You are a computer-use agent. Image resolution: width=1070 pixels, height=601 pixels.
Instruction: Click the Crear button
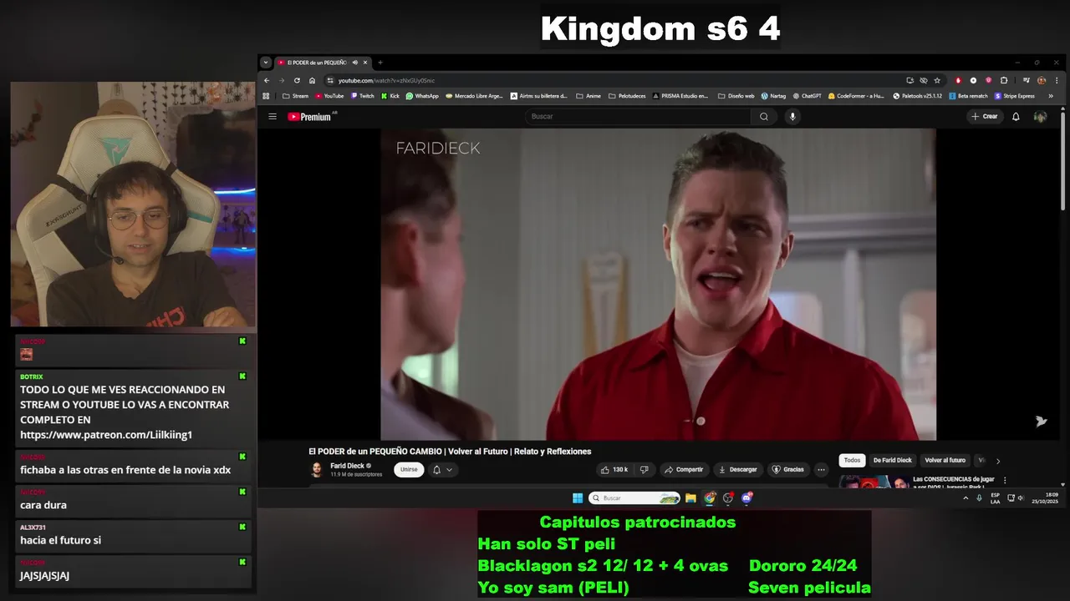985,117
